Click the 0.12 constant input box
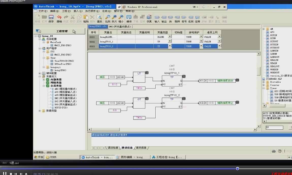Viewport: 292px width, 175px height. (x=115, y=84)
